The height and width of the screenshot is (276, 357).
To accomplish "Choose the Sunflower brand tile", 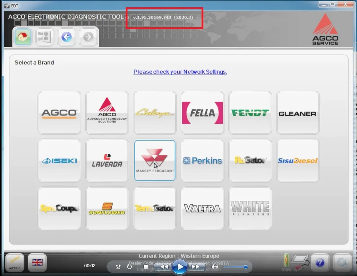I will (x=107, y=208).
